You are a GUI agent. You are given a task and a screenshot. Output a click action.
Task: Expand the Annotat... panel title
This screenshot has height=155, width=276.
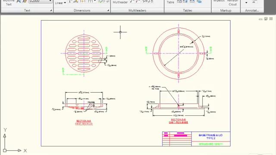(x=252, y=10)
